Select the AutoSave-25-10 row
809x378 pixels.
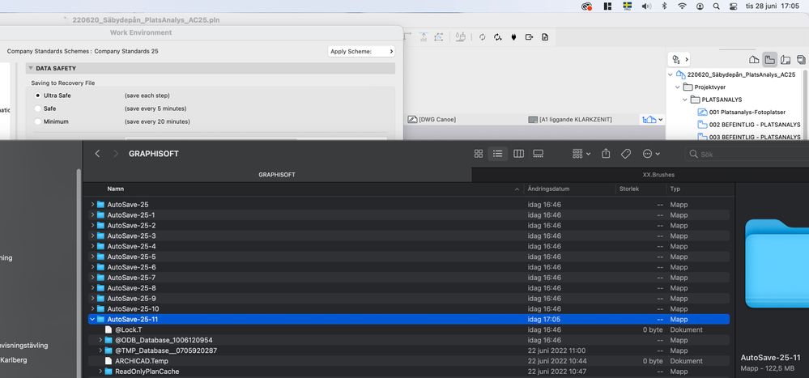pyautogui.click(x=409, y=309)
